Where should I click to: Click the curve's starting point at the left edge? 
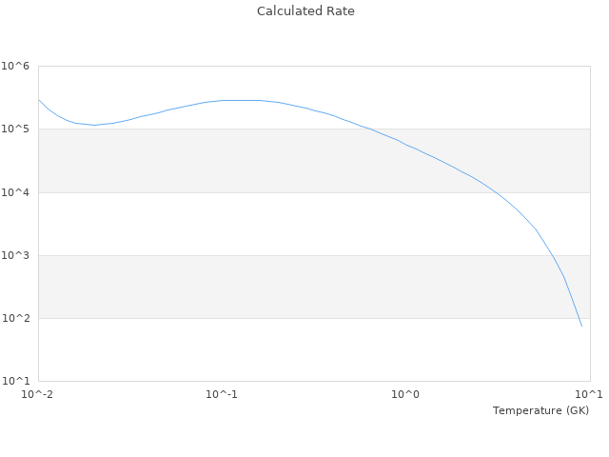39,100
